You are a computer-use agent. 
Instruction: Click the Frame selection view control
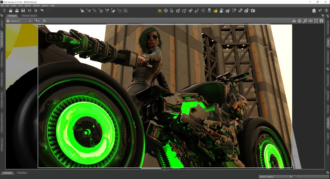click(316, 21)
